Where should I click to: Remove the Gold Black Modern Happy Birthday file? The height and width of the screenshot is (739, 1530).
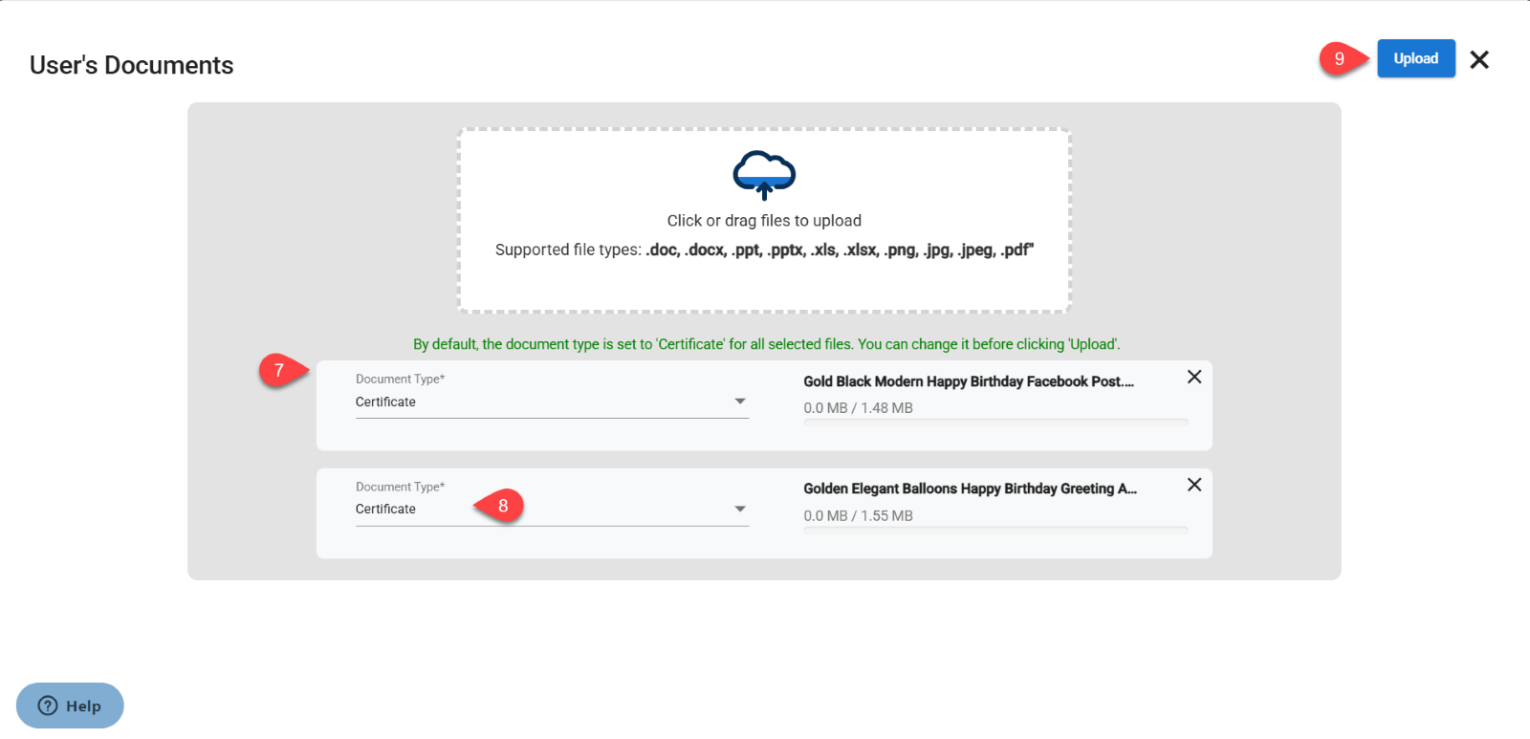pos(1194,377)
